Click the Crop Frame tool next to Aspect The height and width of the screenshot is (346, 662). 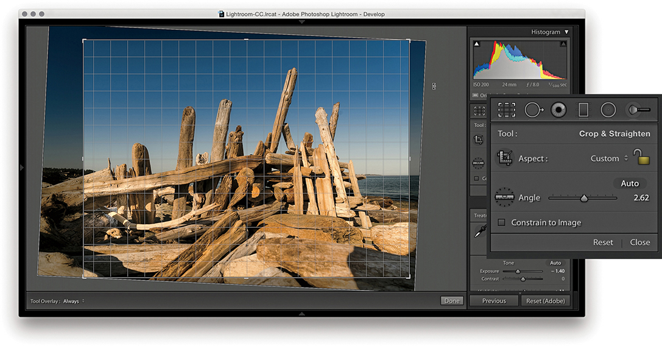(504, 158)
